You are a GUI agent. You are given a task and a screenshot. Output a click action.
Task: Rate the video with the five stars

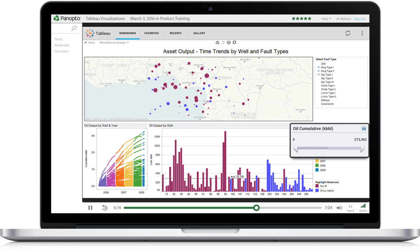[302, 19]
